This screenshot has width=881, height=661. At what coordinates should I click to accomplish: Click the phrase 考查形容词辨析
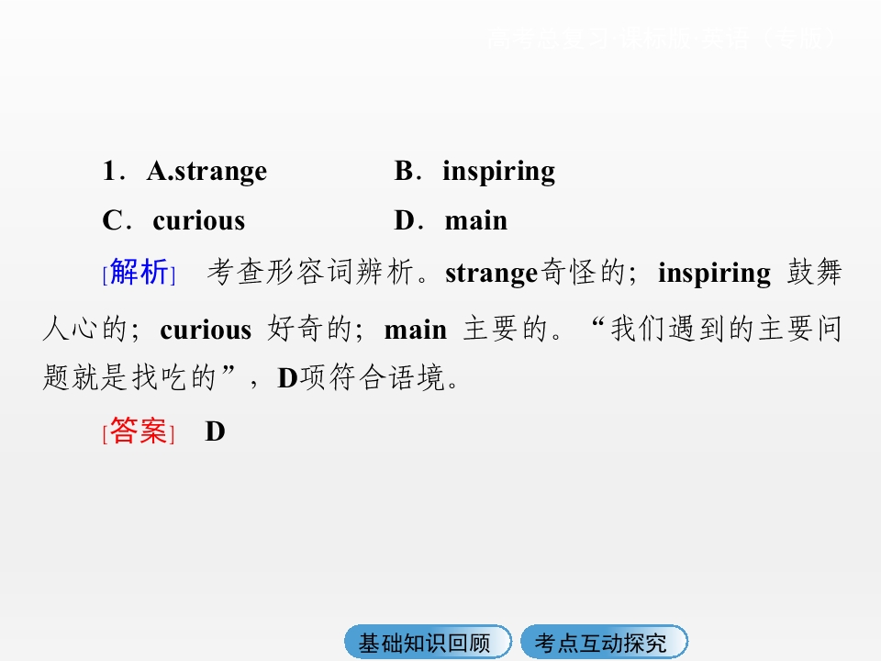(x=310, y=273)
